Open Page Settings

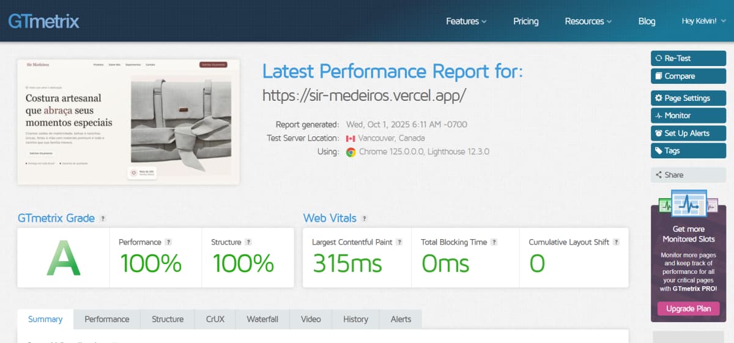coord(688,98)
